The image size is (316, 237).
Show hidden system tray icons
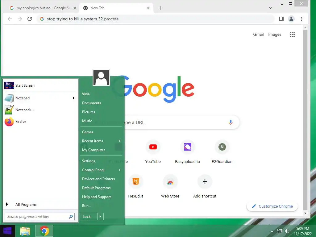[272, 231]
